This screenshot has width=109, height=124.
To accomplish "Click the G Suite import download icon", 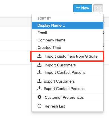I will 39,56.
